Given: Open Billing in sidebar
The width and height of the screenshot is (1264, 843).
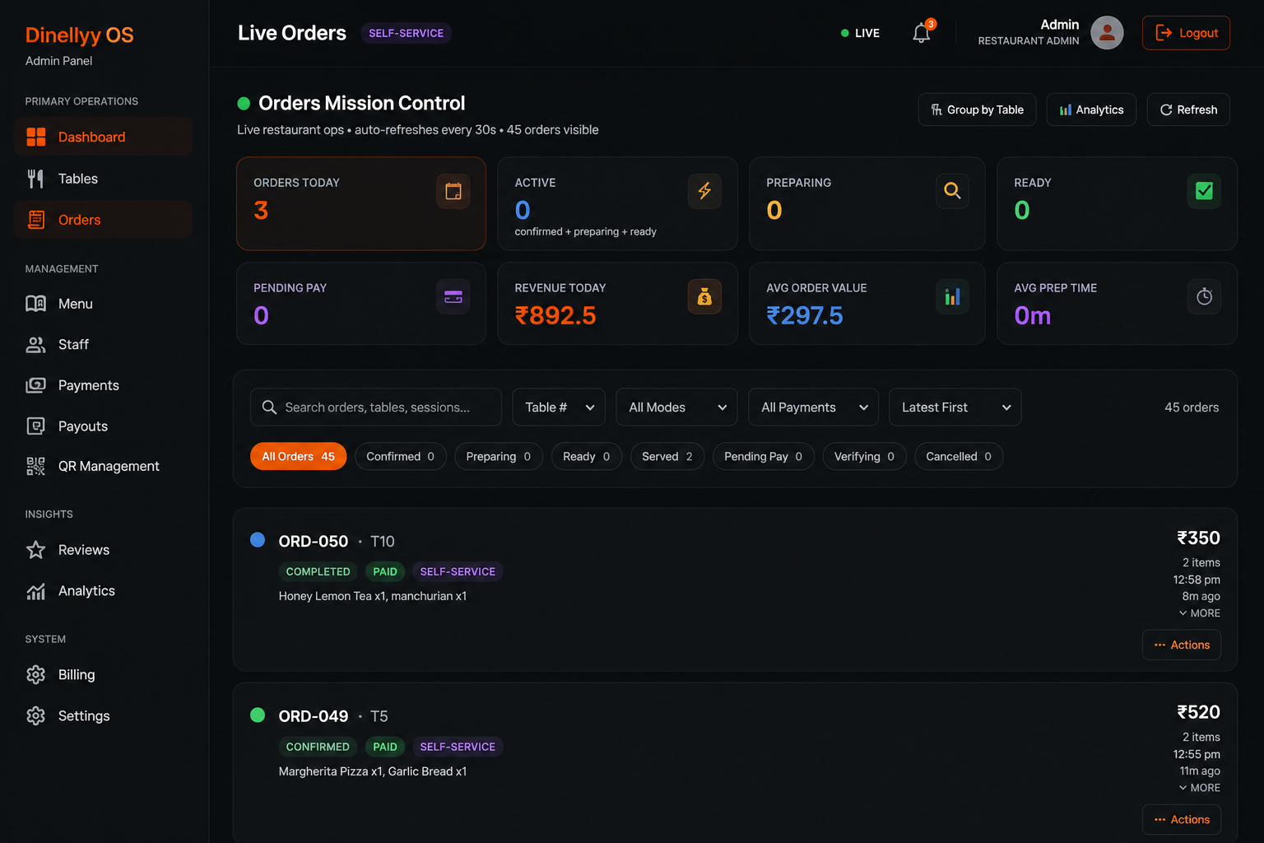Looking at the screenshot, I should click(x=103, y=675).
